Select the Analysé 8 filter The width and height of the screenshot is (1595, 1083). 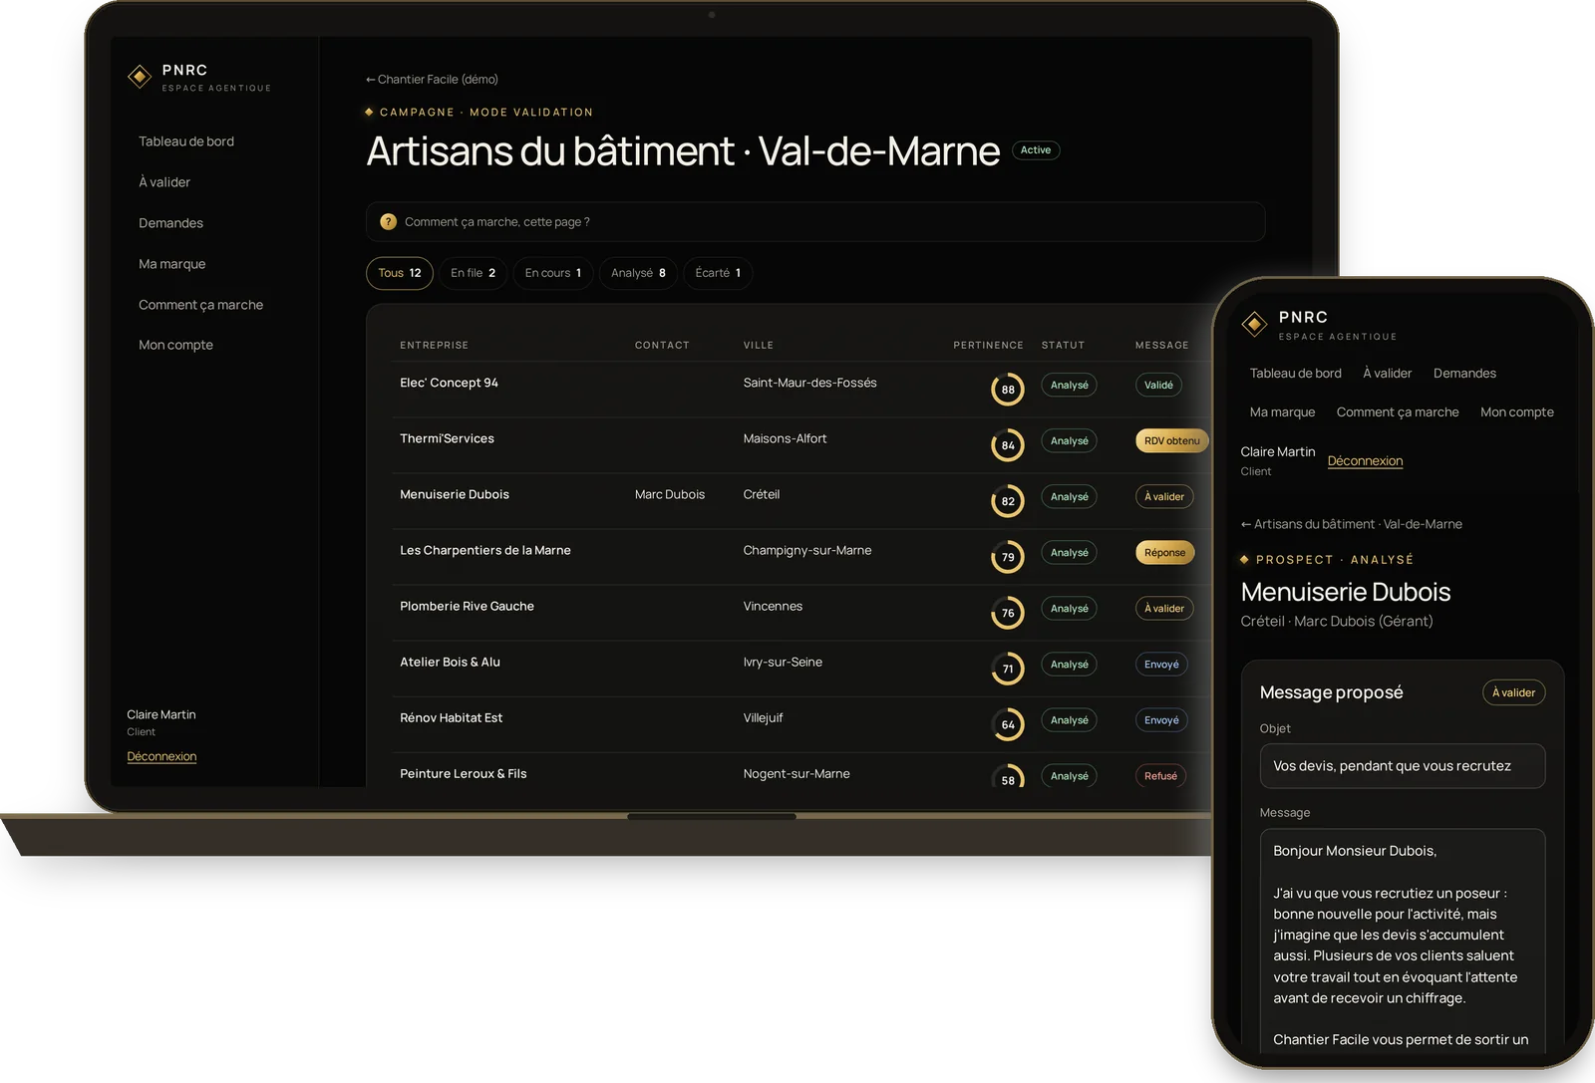638,273
